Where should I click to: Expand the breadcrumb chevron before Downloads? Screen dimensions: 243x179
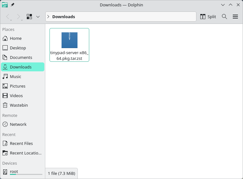48,17
